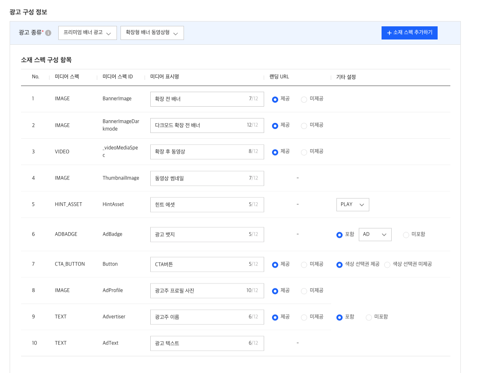Click the info icon beside 광고 종류
The width and height of the screenshot is (481, 373).
pos(48,33)
